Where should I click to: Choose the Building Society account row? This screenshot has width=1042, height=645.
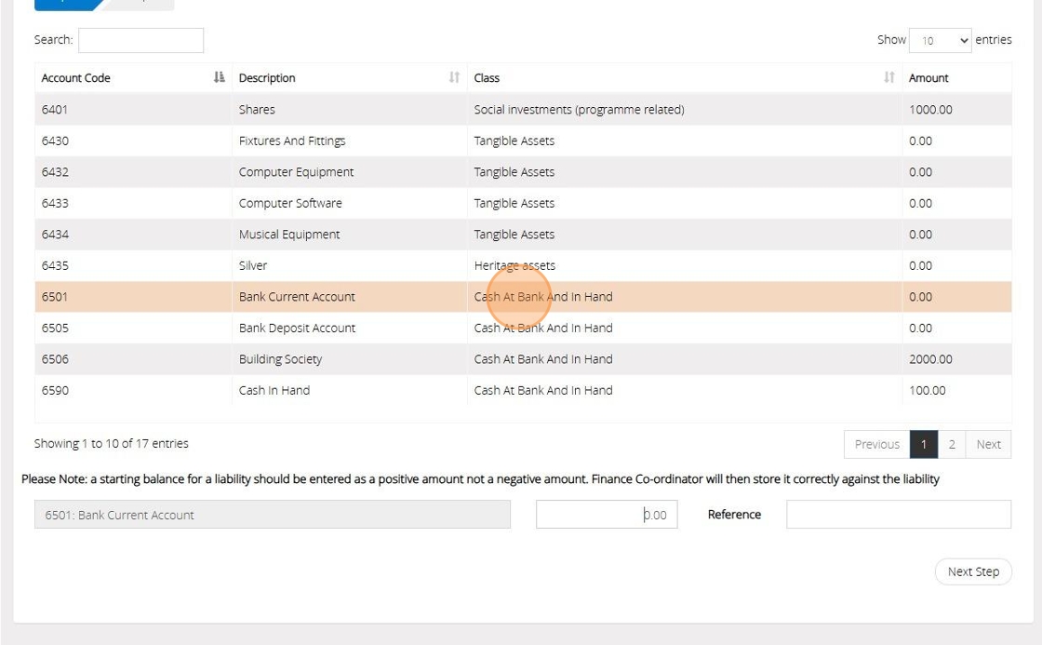click(280, 359)
